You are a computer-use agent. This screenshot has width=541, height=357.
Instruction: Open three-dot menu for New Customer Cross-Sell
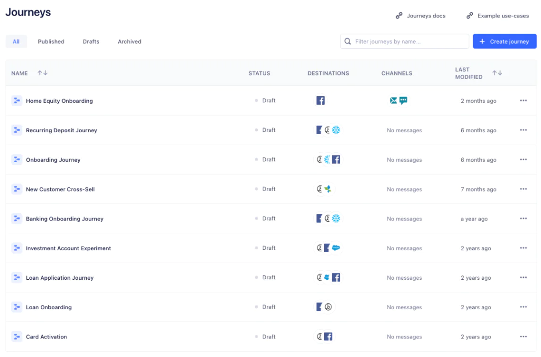tap(523, 189)
